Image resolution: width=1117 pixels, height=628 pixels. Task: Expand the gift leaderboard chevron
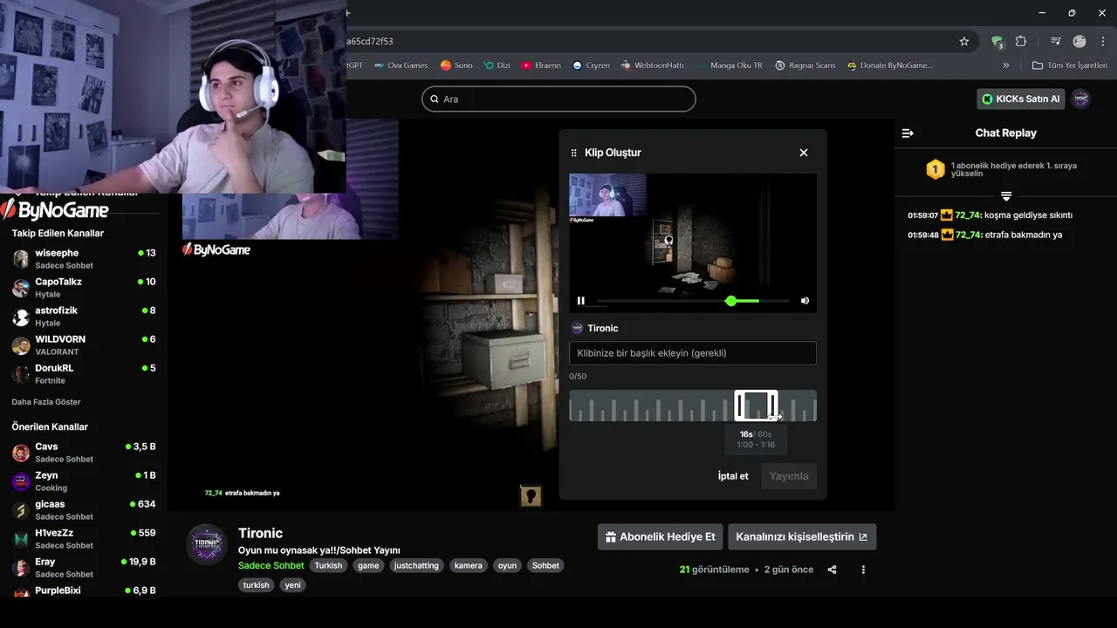(x=1006, y=196)
